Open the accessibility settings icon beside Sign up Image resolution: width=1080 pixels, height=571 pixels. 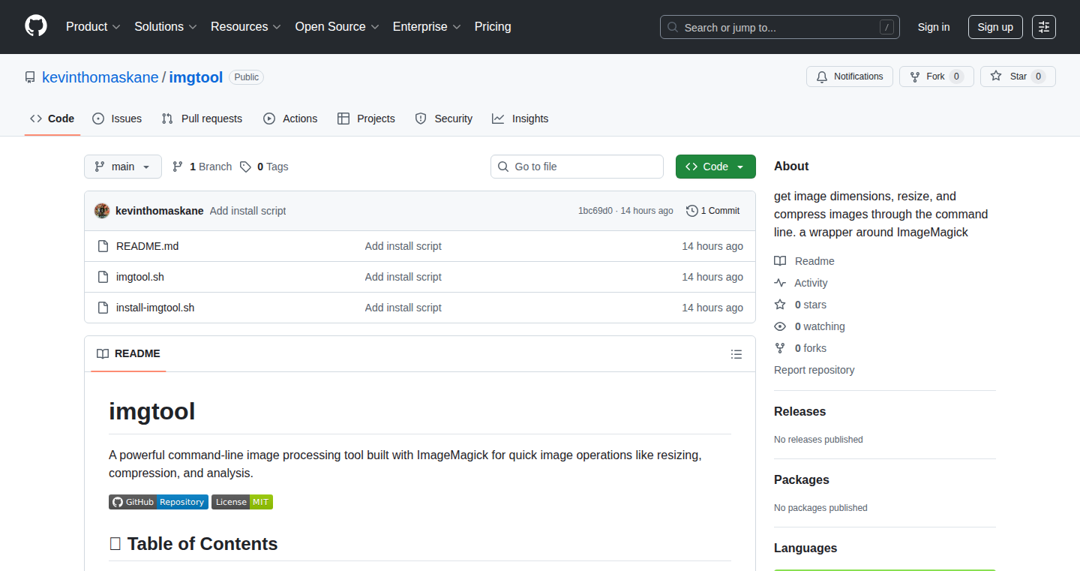click(x=1044, y=27)
